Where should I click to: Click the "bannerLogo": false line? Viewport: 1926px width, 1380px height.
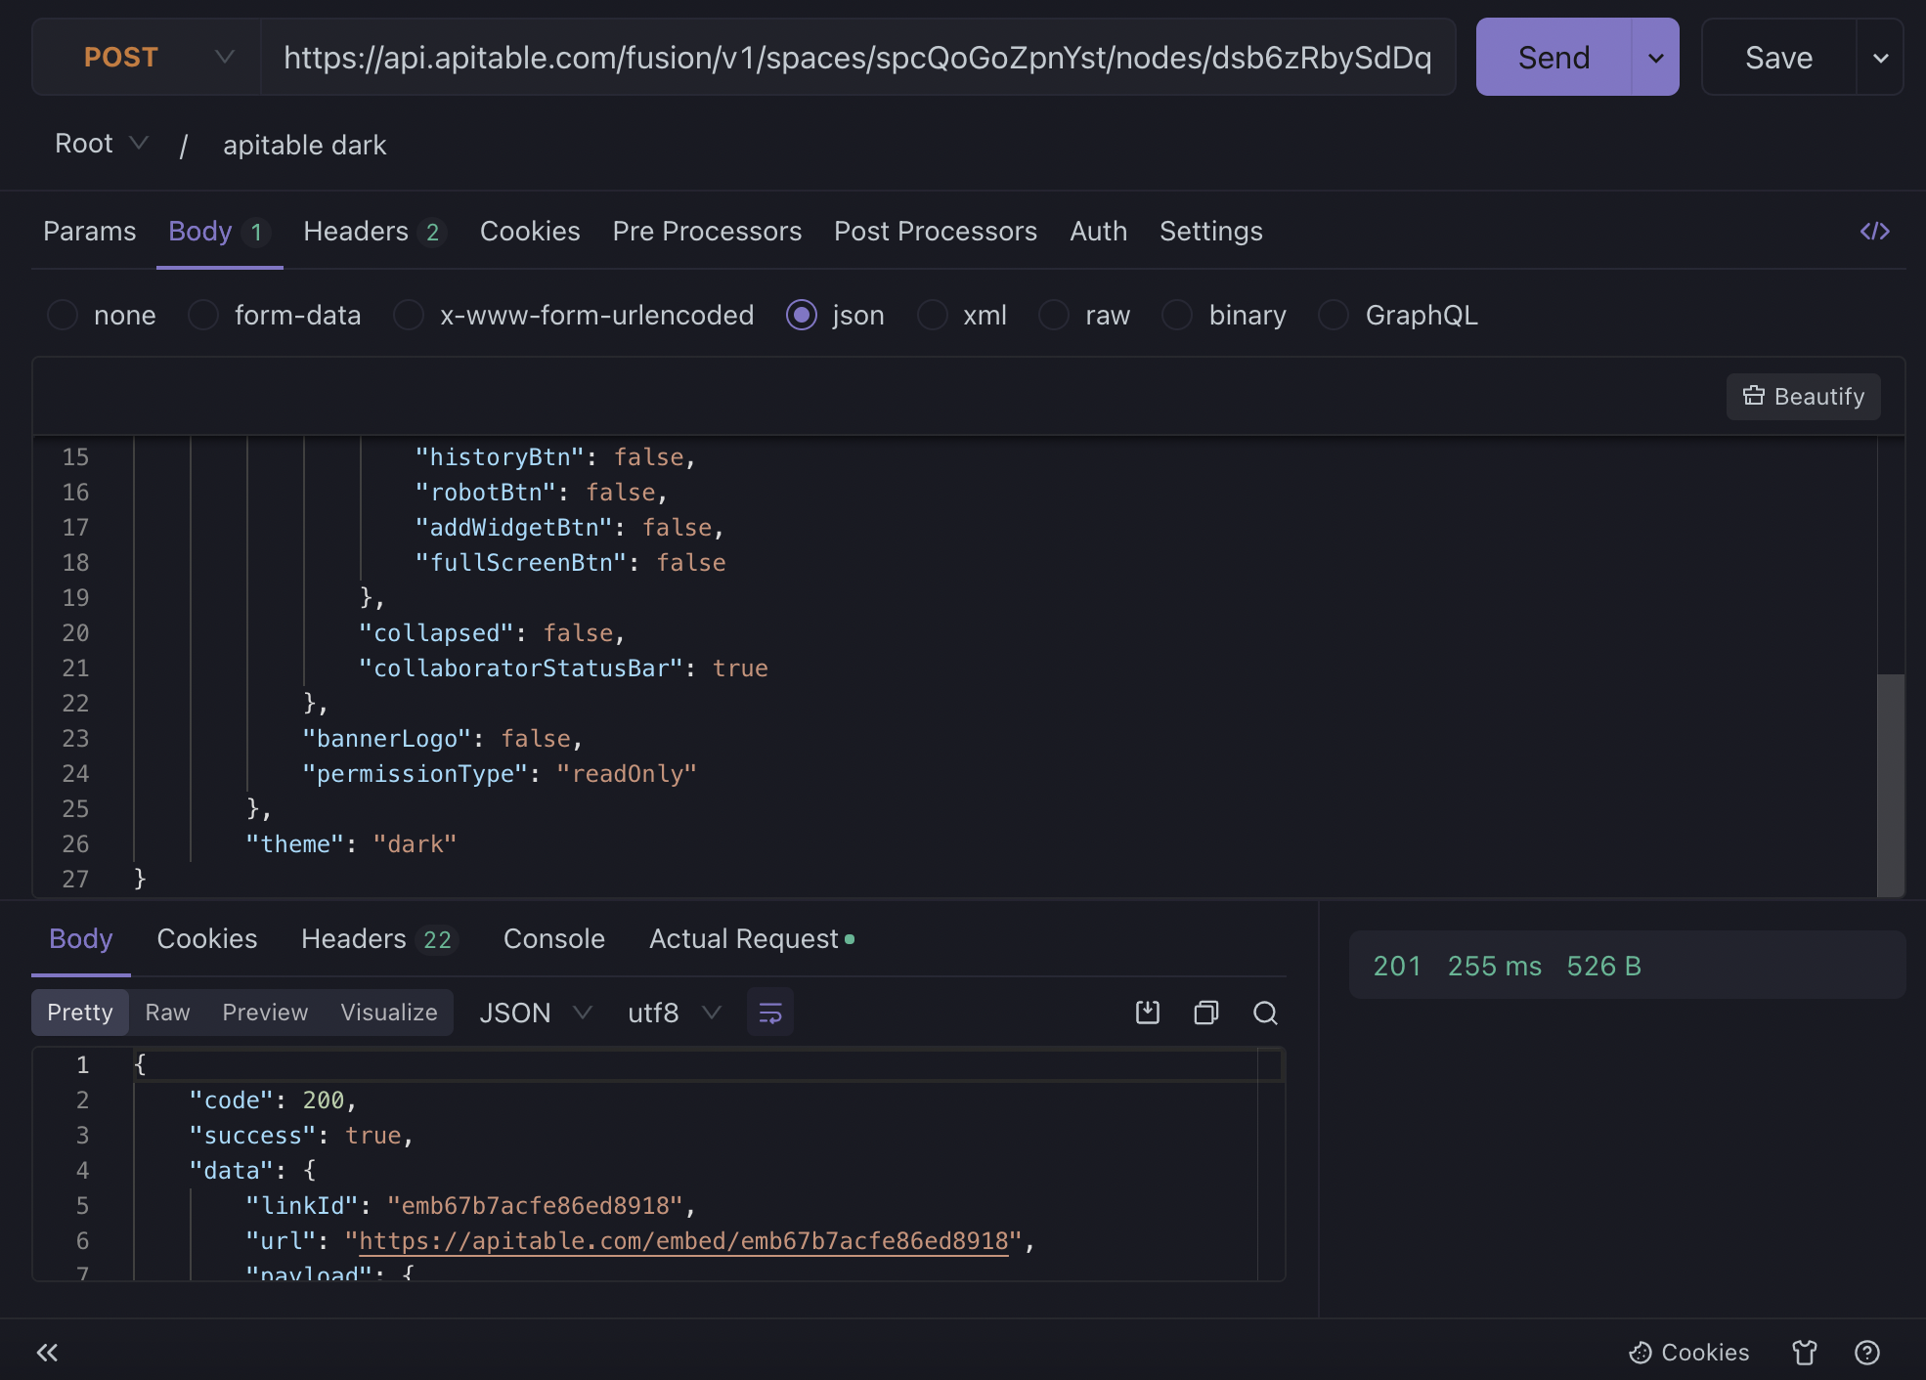442,739
